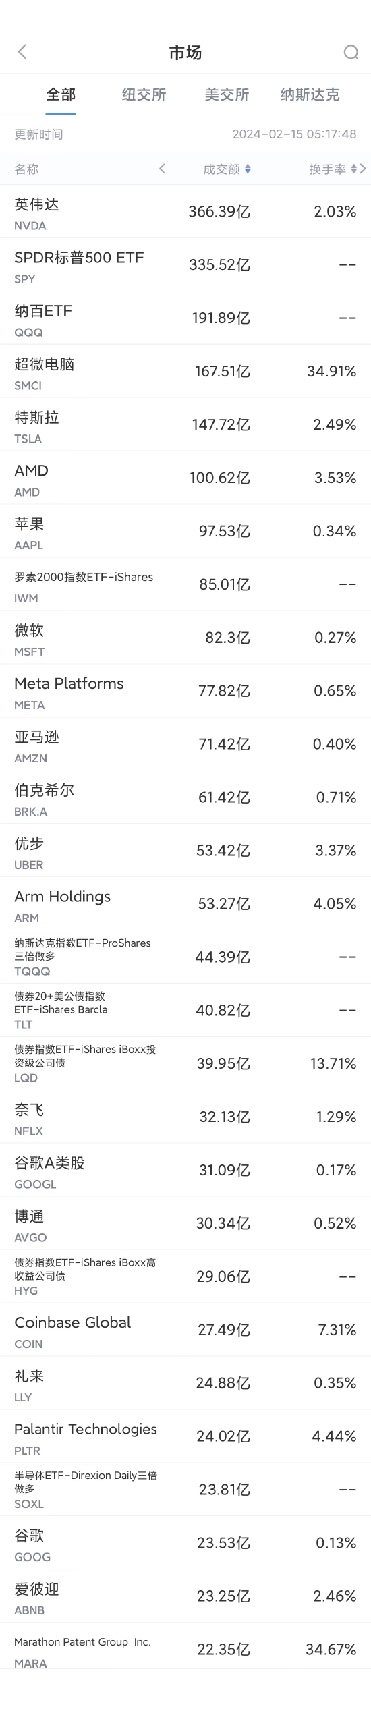Select the Marathon Patent Group MARA row
Viewport: 371px width, 1713px height.
tap(185, 1650)
